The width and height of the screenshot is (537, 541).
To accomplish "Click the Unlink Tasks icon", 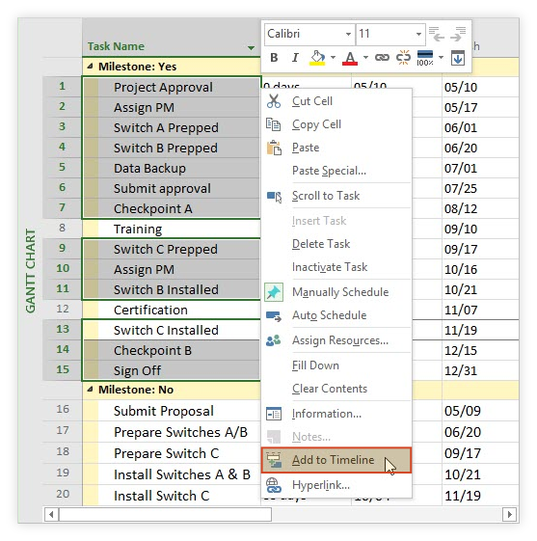I will (x=403, y=58).
